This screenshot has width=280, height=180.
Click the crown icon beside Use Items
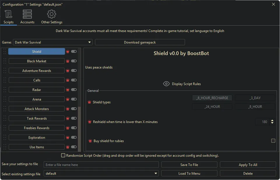tap(68, 147)
